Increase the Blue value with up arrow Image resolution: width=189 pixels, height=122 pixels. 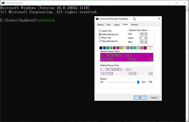pos(146,41)
